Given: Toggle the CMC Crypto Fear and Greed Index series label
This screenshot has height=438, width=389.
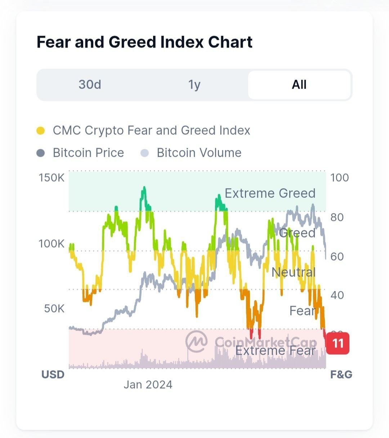Looking at the screenshot, I should pos(151,130).
